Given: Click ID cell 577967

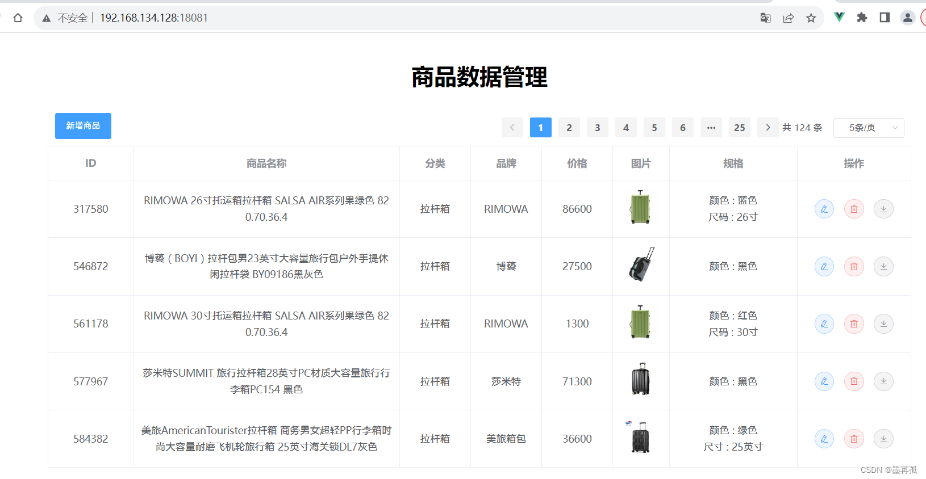Looking at the screenshot, I should pyautogui.click(x=90, y=381).
